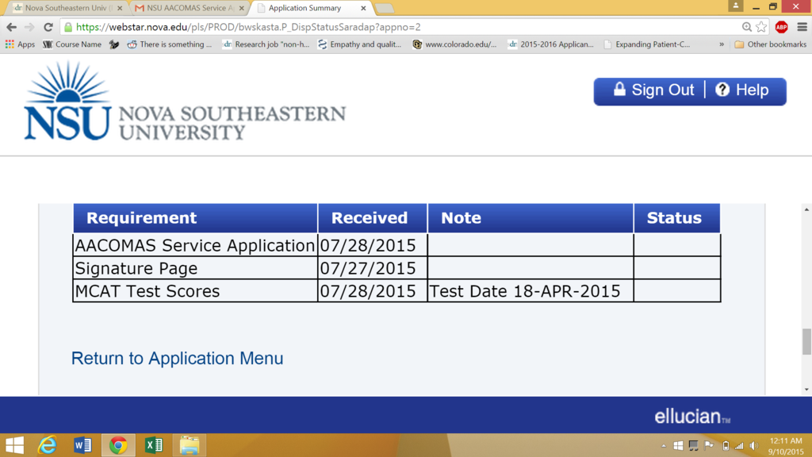Switch to the NSU AACOMAS Service tab
The image size is (812, 457).
[186, 8]
